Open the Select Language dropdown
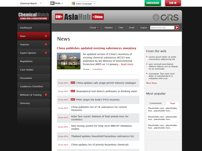This screenshot has height=151, width=202. pos(83,4)
